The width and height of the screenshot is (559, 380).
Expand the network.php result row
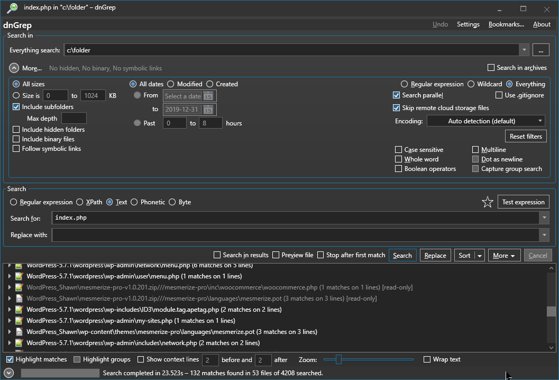point(10,343)
